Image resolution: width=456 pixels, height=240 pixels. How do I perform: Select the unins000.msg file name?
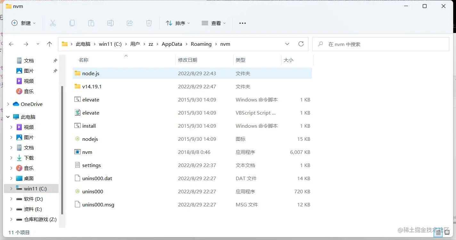pos(98,204)
